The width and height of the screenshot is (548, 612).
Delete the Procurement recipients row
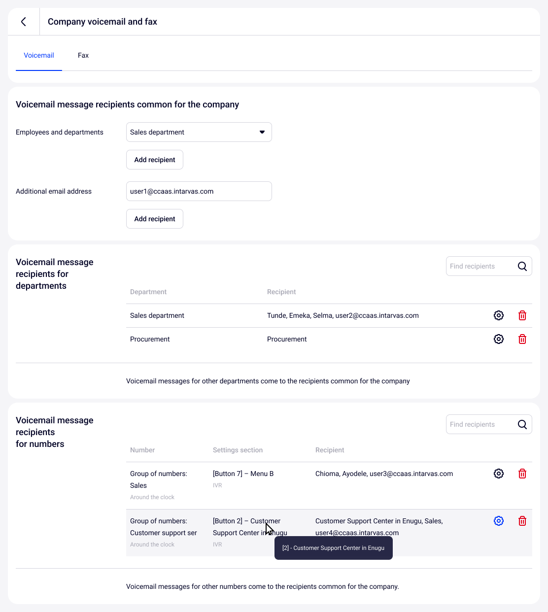[522, 339]
